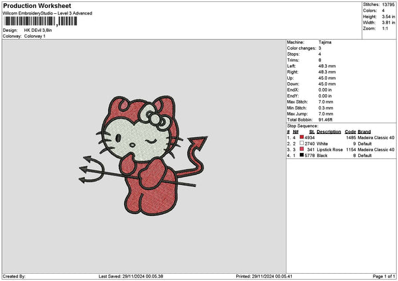Click the "Page 1 of 1" footer text
This screenshot has height=281, width=398.
pyautogui.click(x=384, y=276)
